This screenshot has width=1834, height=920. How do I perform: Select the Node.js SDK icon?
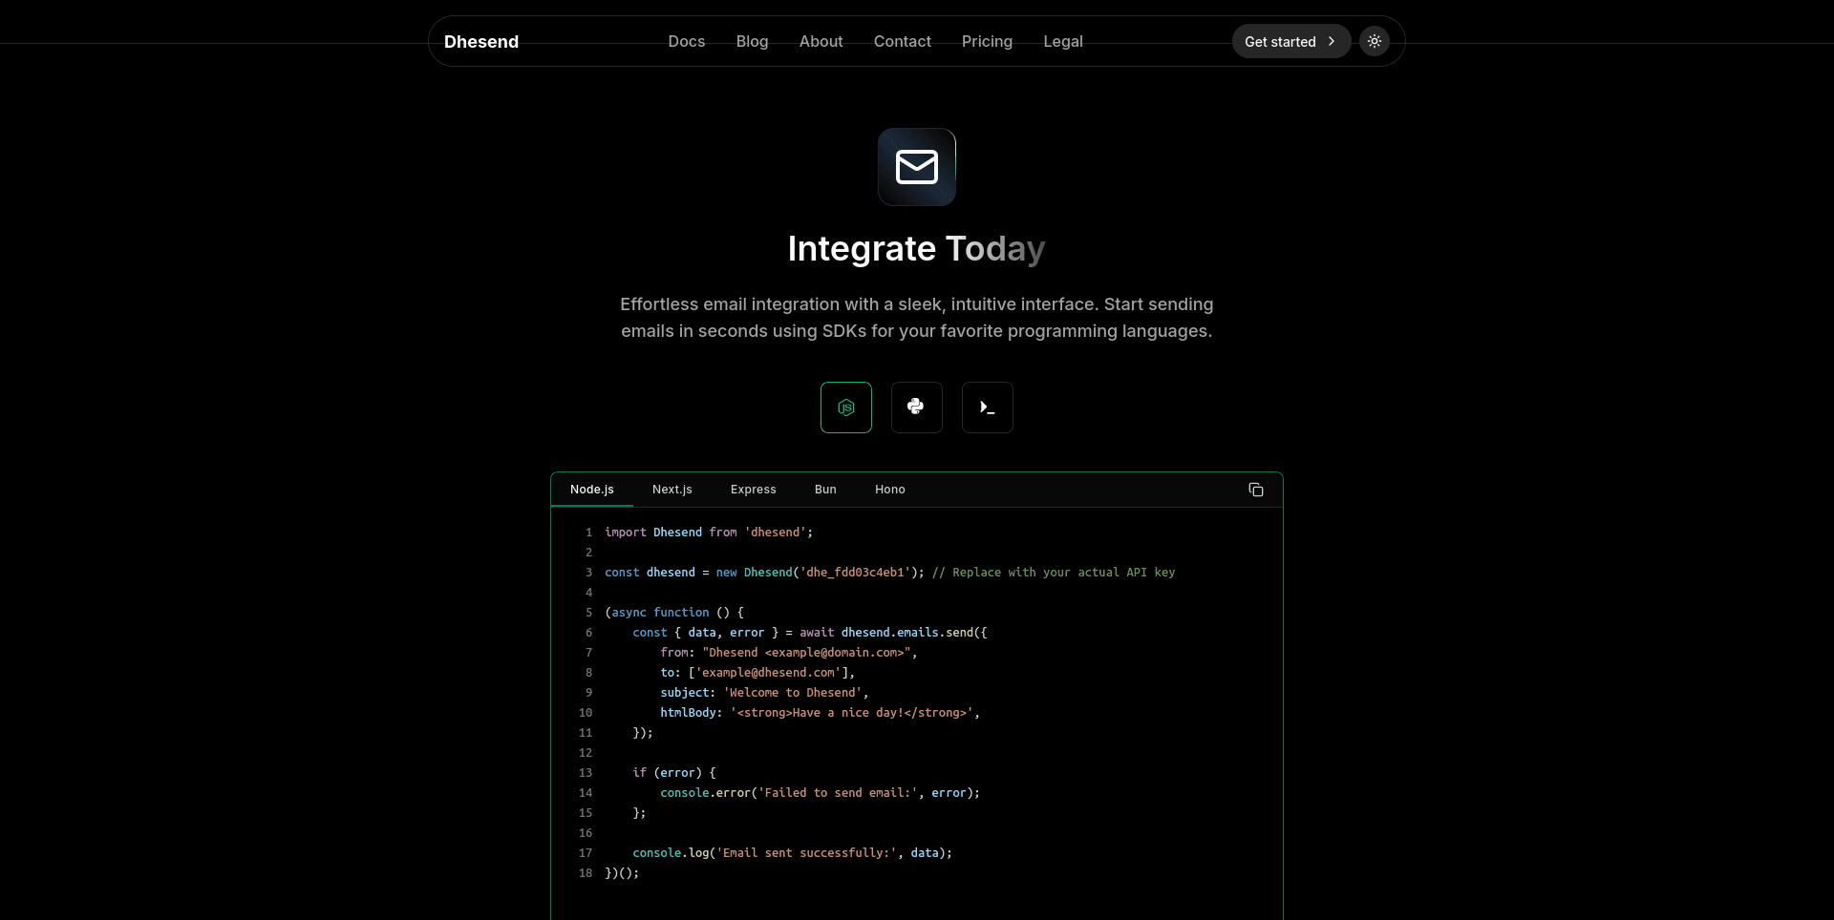845,408
